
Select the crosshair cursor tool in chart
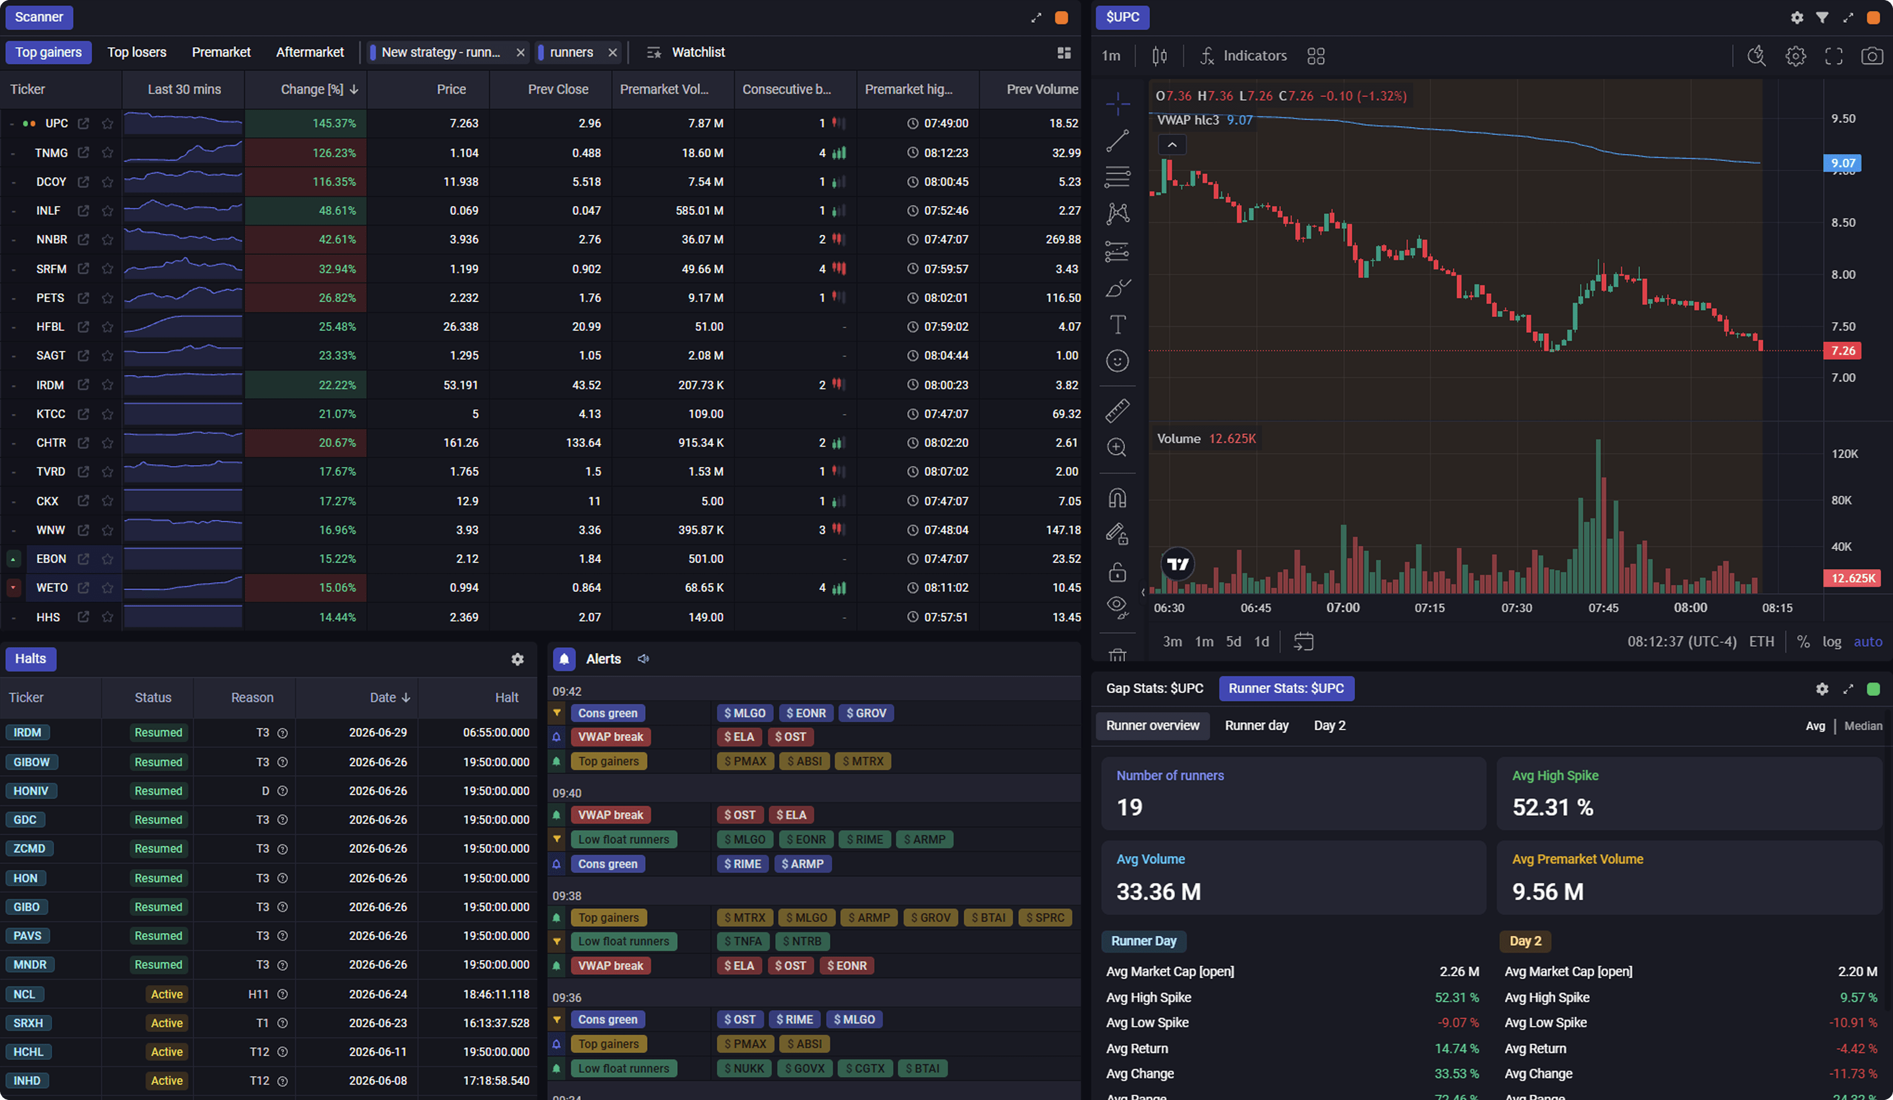point(1117,104)
